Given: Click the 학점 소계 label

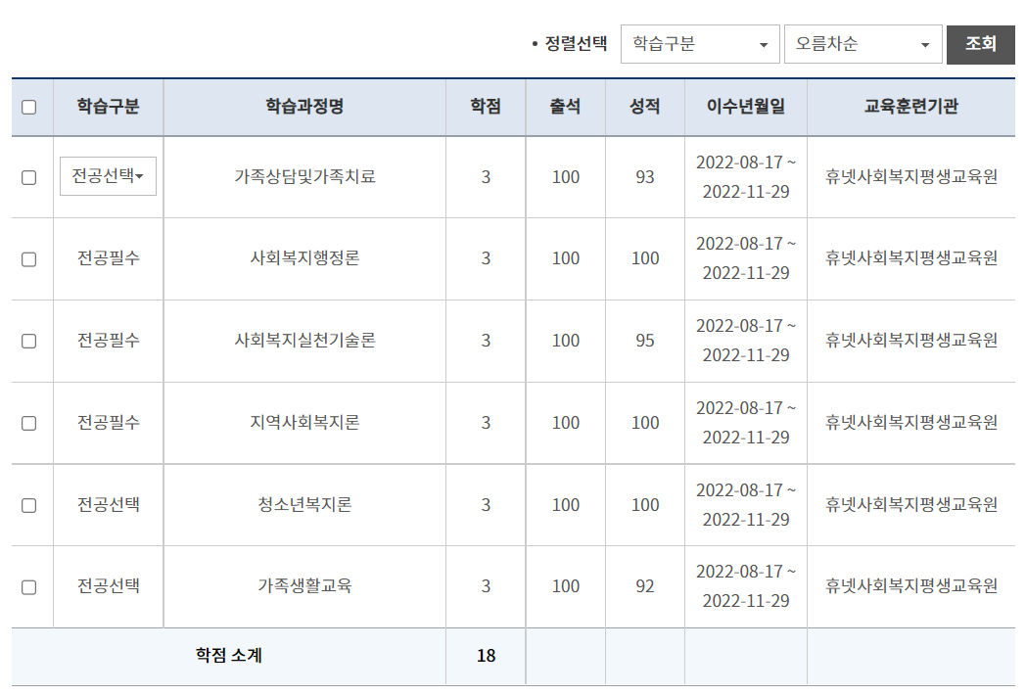Looking at the screenshot, I should (x=229, y=656).
